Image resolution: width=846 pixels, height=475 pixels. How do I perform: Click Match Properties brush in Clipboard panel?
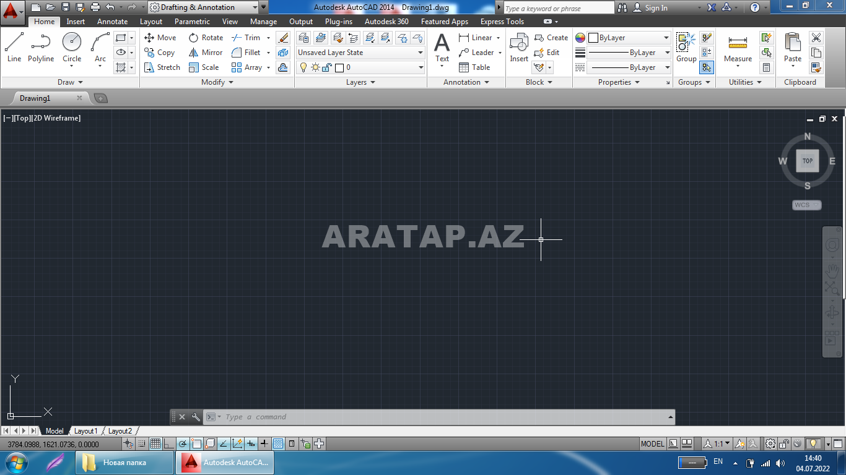[816, 67]
